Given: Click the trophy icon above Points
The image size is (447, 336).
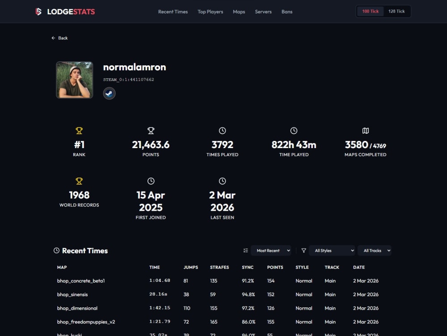Looking at the screenshot, I should click(x=151, y=131).
